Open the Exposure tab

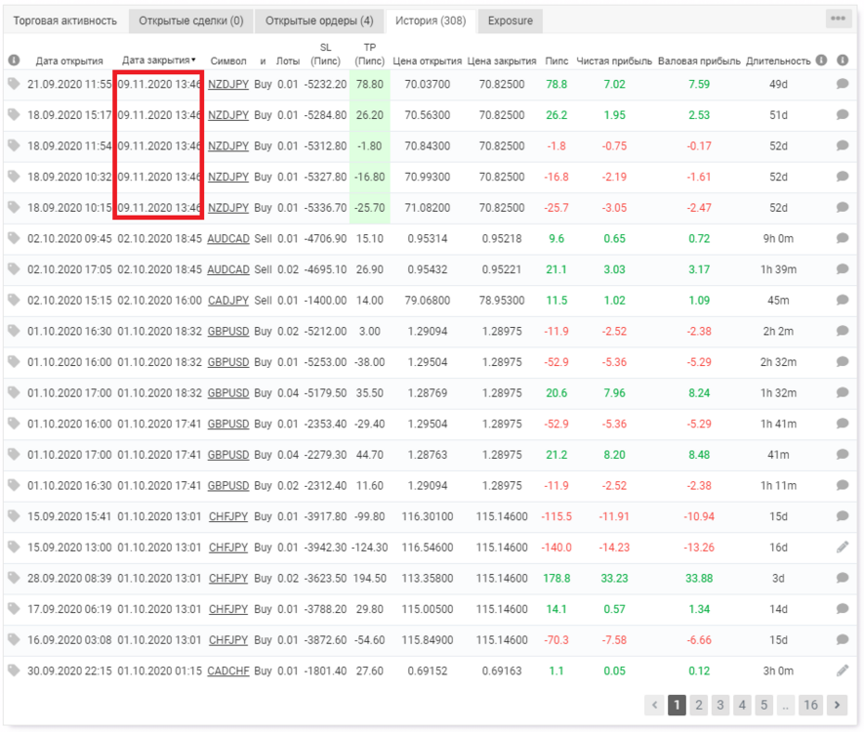(511, 20)
